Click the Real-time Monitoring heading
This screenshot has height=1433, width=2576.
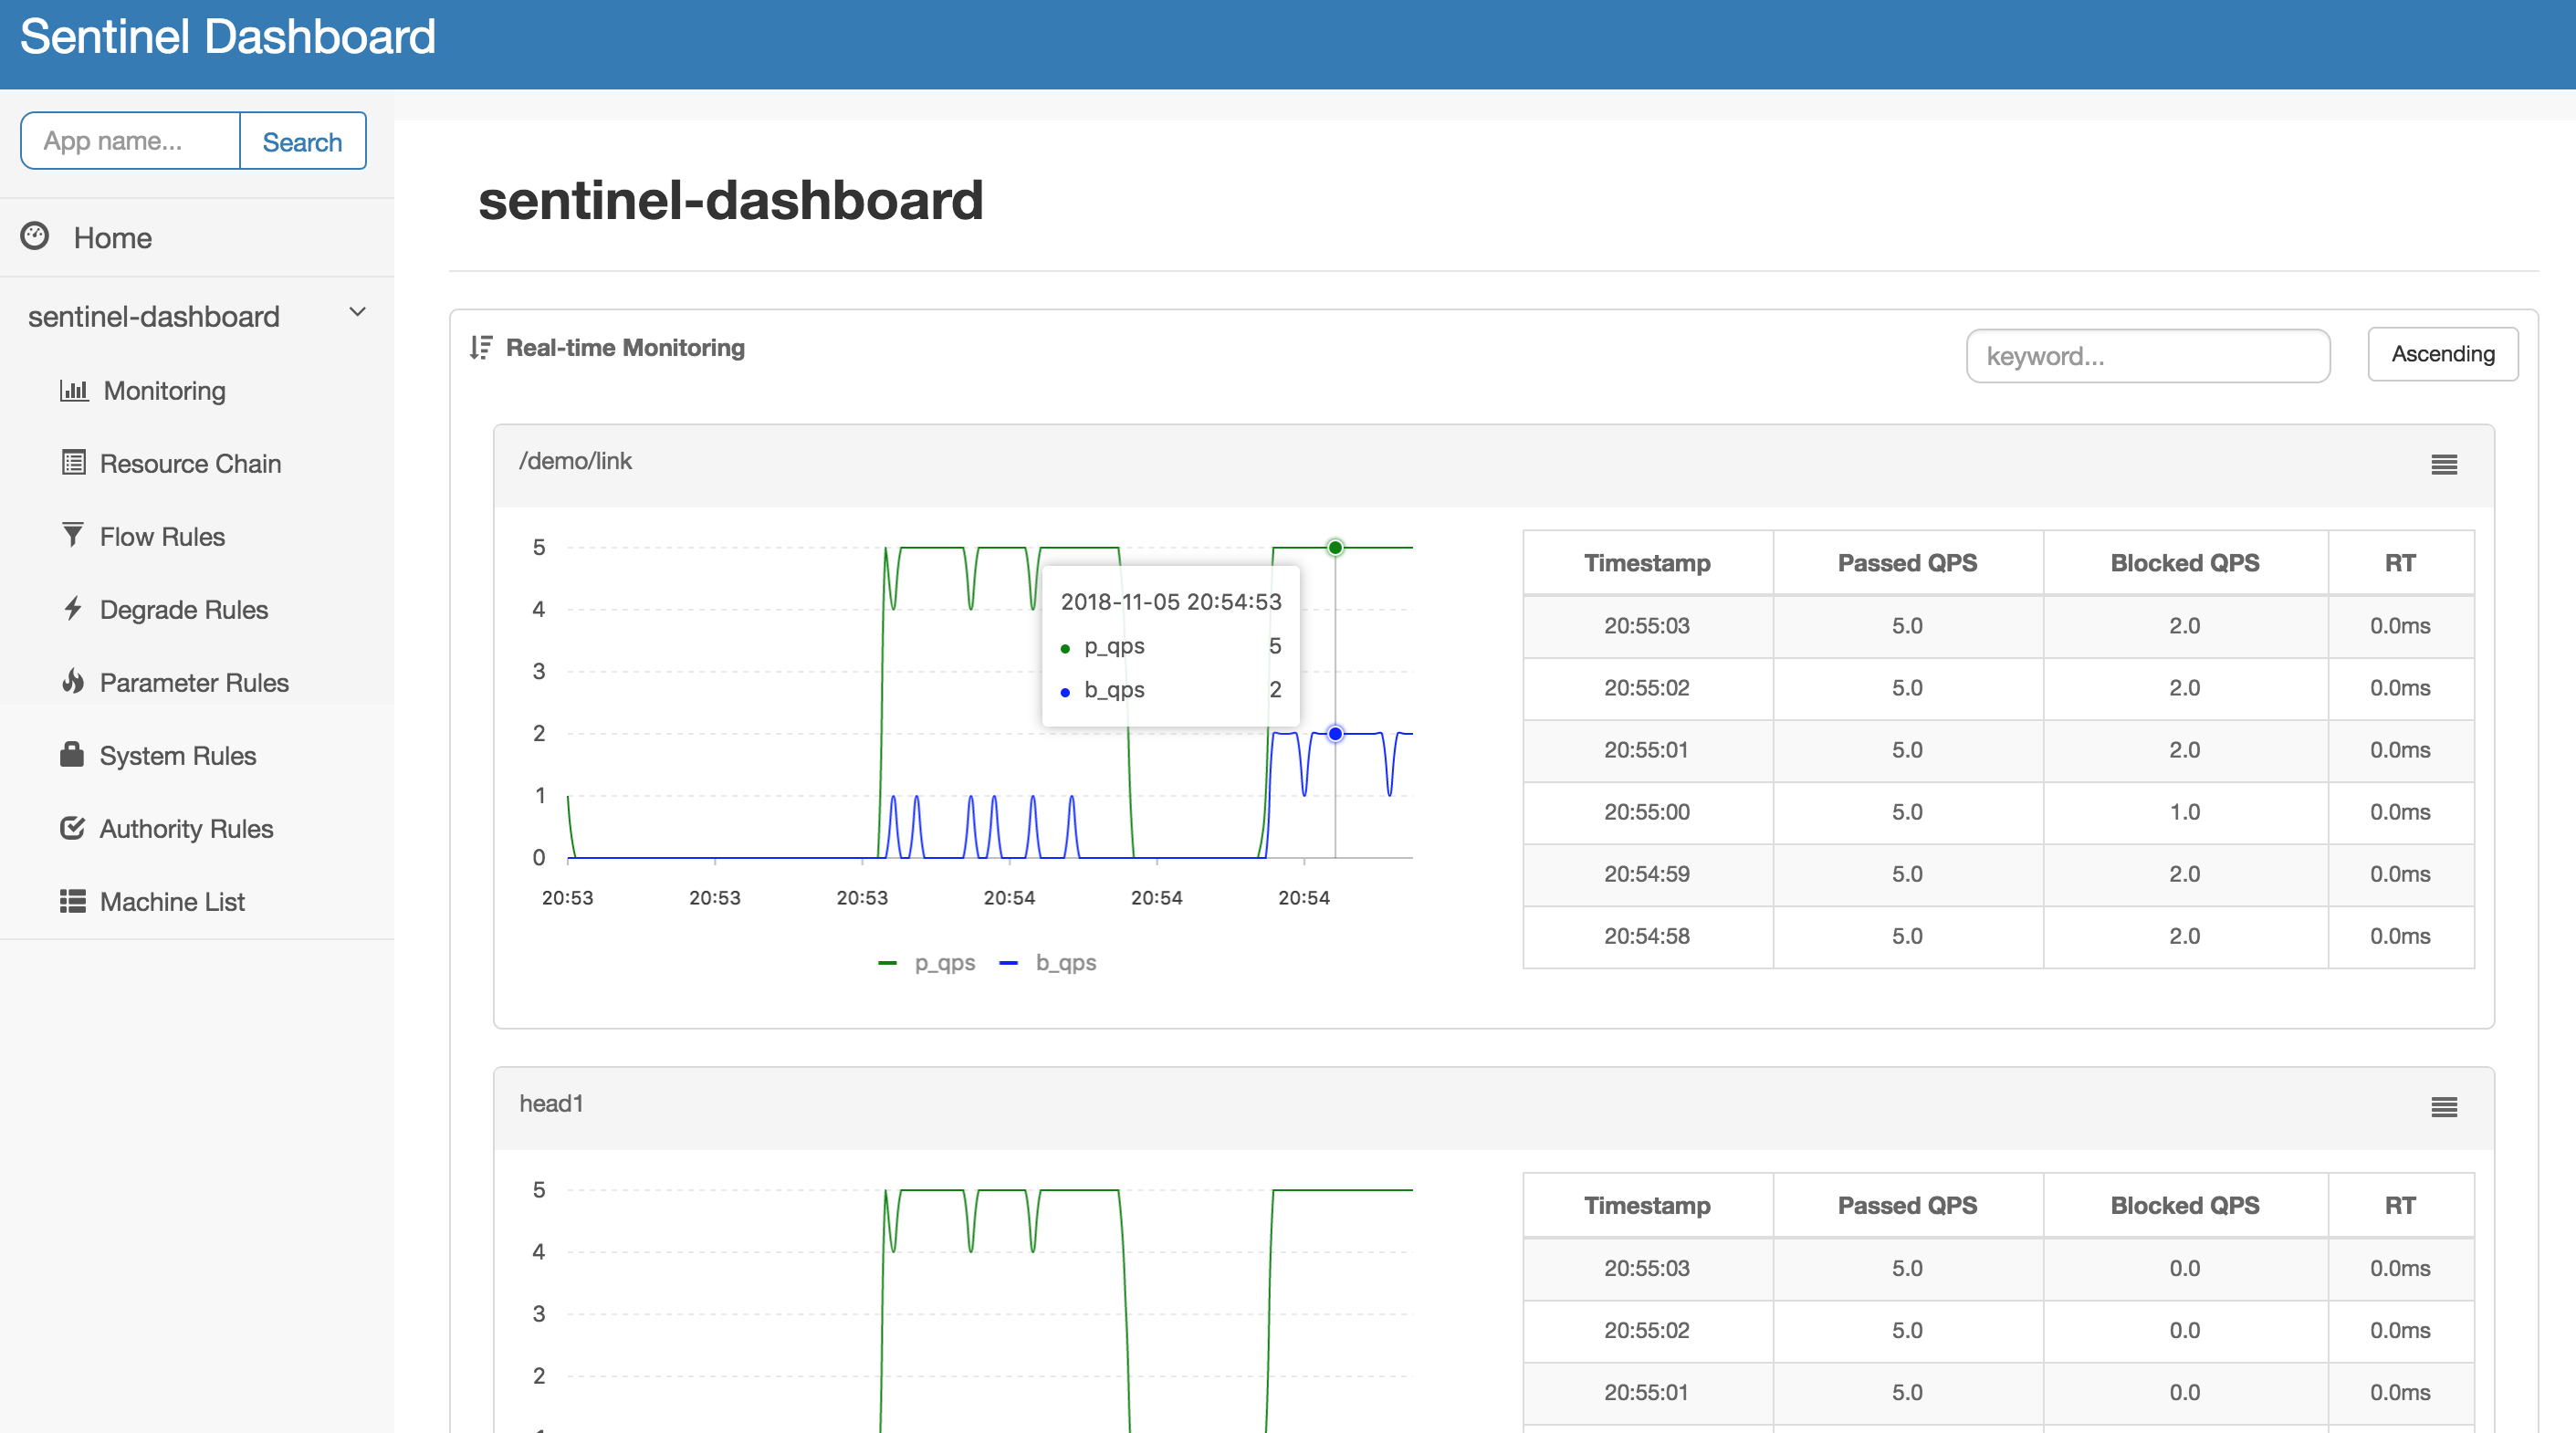click(x=626, y=347)
